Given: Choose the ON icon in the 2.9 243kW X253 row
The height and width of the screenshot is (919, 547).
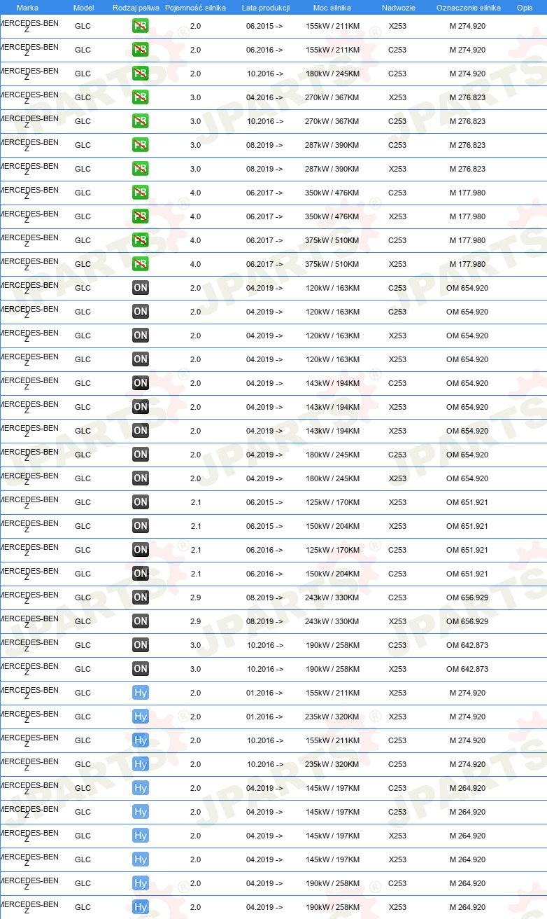Looking at the screenshot, I should [x=141, y=622].
